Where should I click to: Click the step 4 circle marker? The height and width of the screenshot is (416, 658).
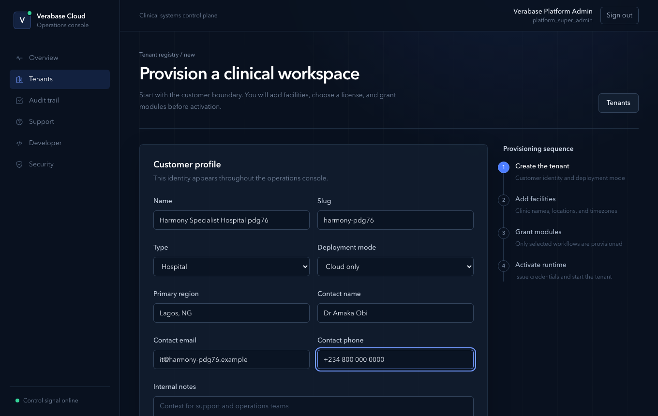click(504, 266)
